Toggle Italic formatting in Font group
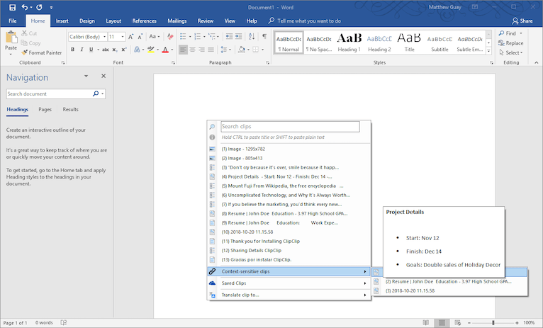This screenshot has width=543, height=328. pyautogui.click(x=82, y=50)
